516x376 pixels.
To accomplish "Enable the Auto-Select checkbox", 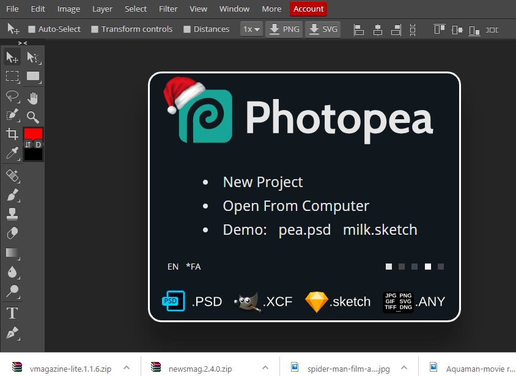I will 31,29.
